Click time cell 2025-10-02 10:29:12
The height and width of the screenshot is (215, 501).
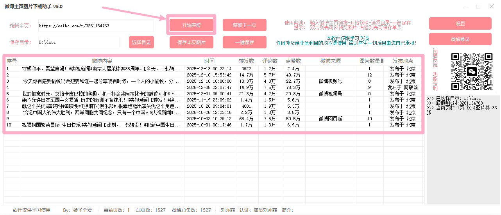tap(209, 119)
